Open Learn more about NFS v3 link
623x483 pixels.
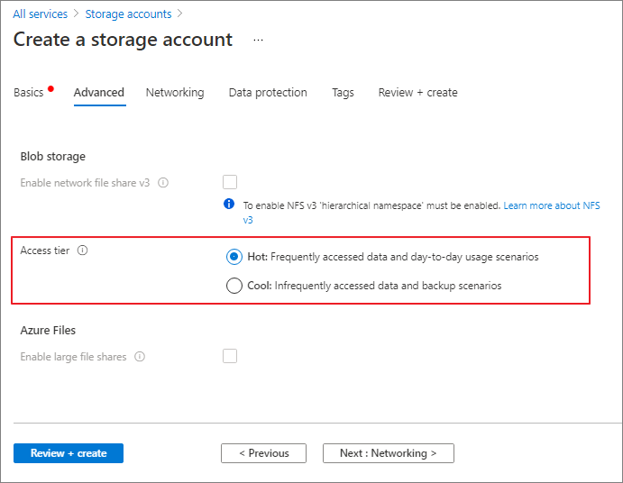pos(551,206)
